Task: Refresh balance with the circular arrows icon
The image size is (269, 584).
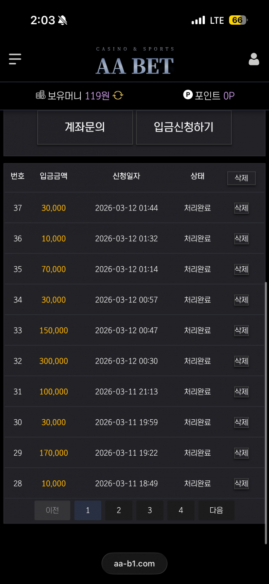Action: [118, 95]
